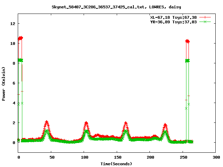Click y-axis tick label 10

(13, 43)
